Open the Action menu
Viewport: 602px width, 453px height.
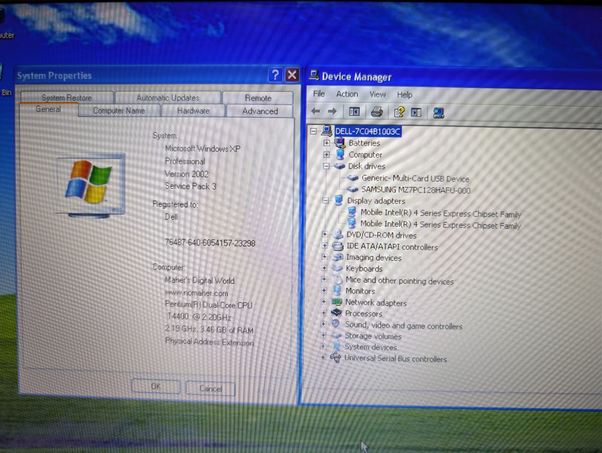pos(347,94)
